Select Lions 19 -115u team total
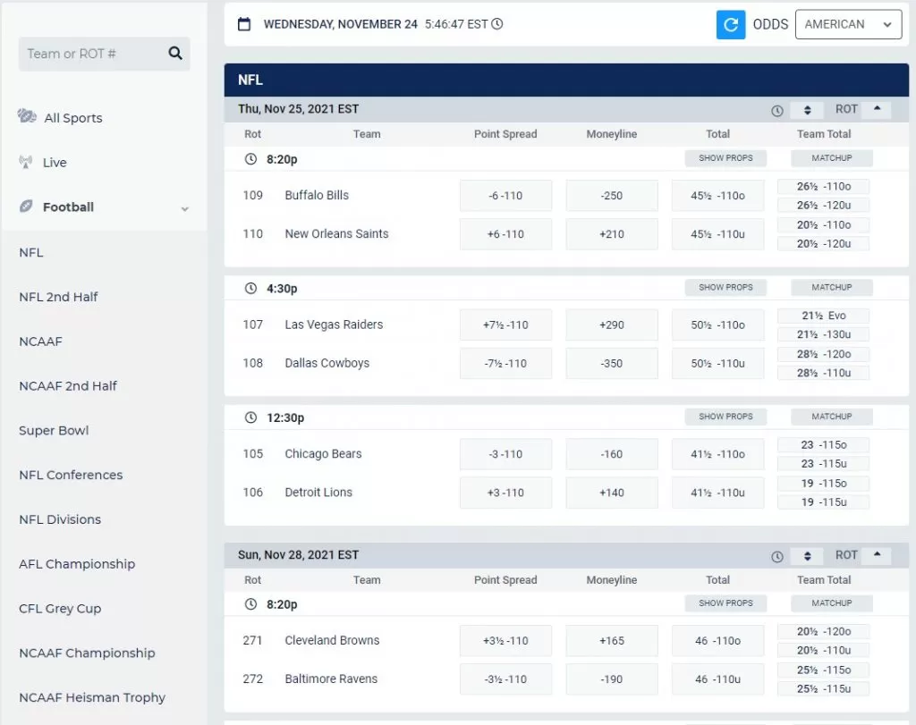Viewport: 916px width, 725px height. [x=824, y=502]
